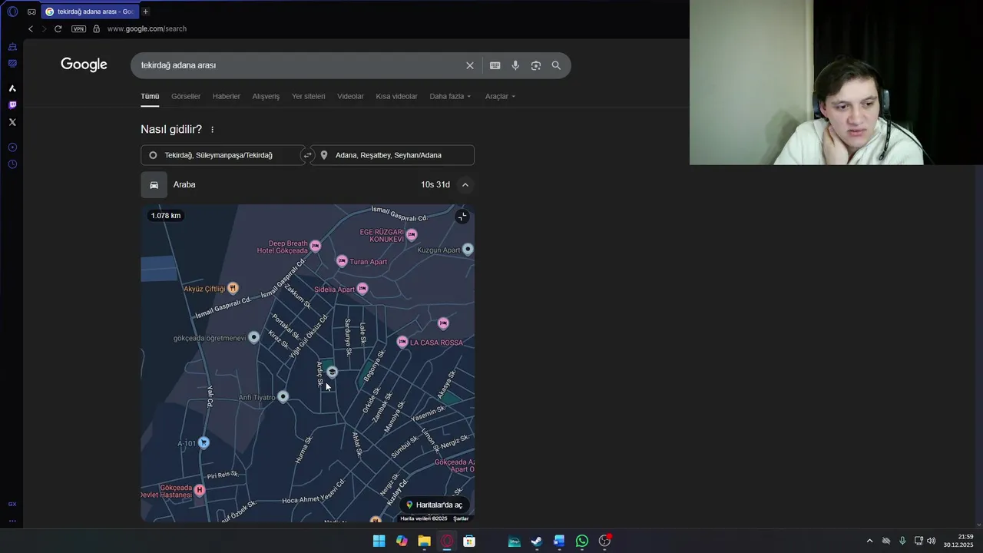Open the volume control in tray
Screen dimensions: 983x553
932,541
